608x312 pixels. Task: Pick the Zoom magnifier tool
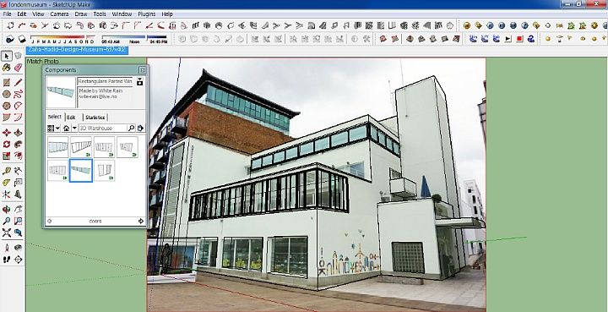click(7, 222)
